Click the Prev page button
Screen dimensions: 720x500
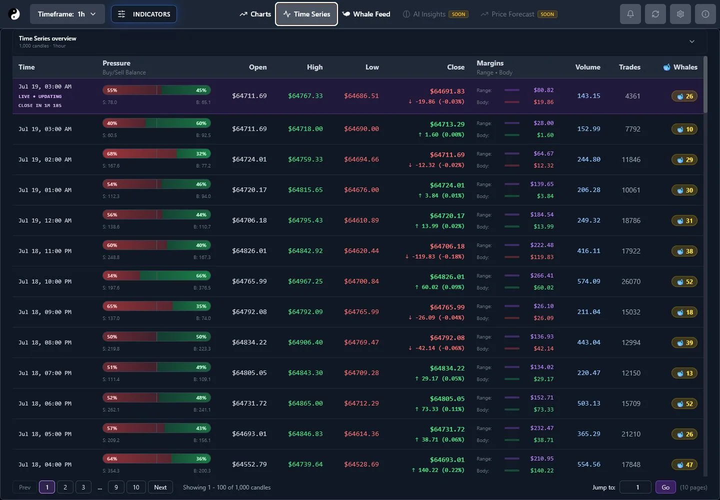click(x=24, y=487)
